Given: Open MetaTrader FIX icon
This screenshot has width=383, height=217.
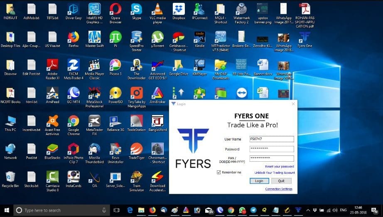Looking at the screenshot, I should [95, 126].
